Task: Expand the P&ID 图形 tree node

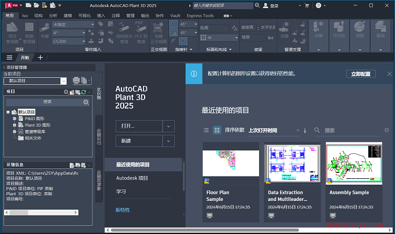Action: coord(15,118)
